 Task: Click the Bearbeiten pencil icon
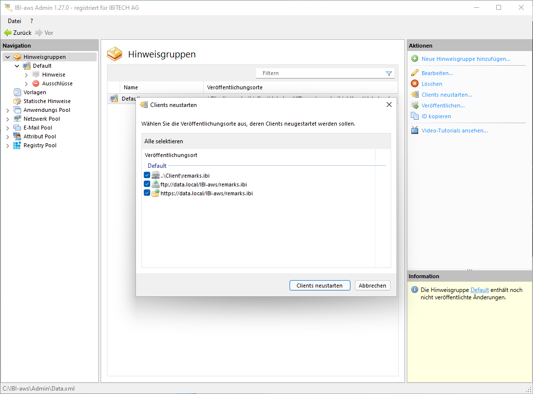click(415, 73)
